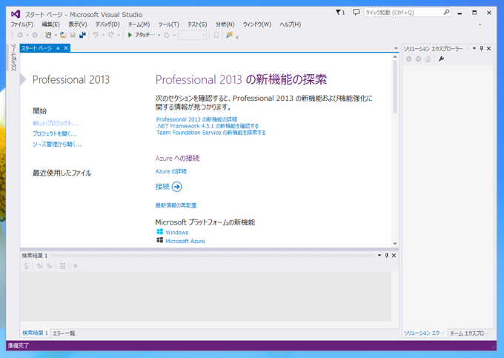This screenshot has width=504, height=358.
Task: Click the start page vertical scrollbar thumb
Action: point(395,87)
